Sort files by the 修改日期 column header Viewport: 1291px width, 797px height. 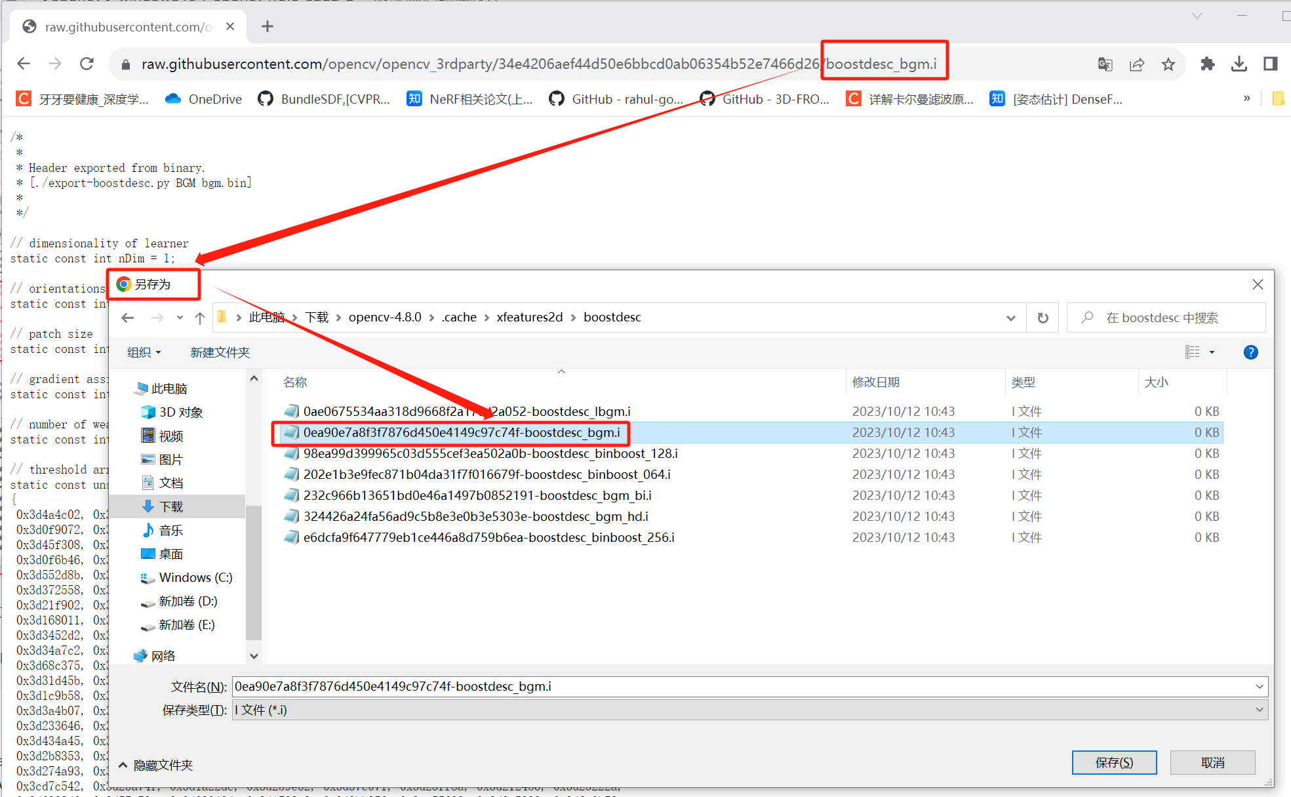(x=876, y=382)
